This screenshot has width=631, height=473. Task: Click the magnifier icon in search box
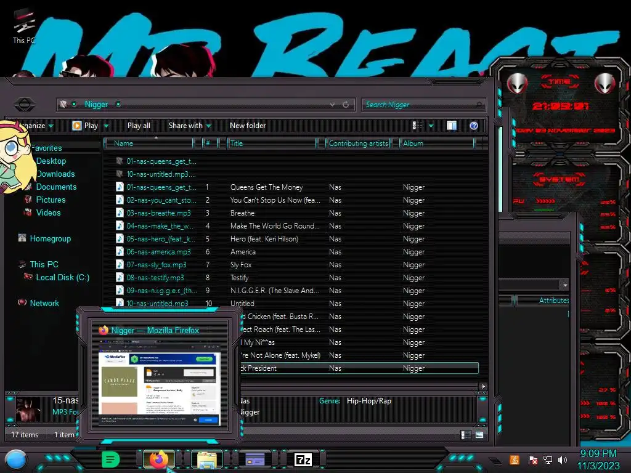coord(479,105)
